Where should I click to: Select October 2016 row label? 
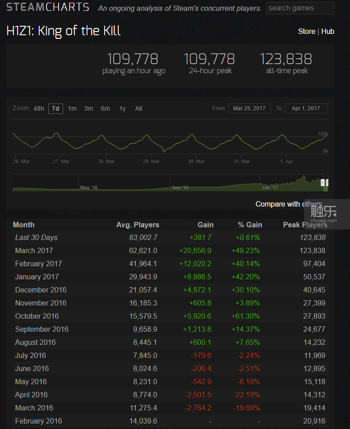[37, 316]
